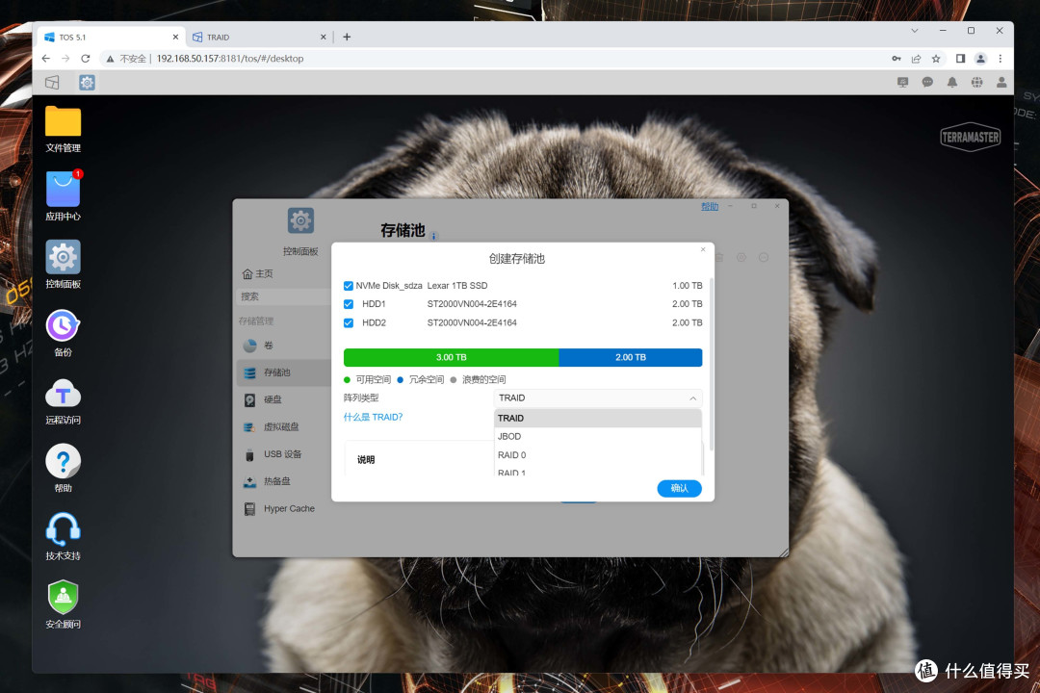
Task: Uncheck the NVMe Disk_sdza checkbox
Action: pyautogui.click(x=349, y=286)
